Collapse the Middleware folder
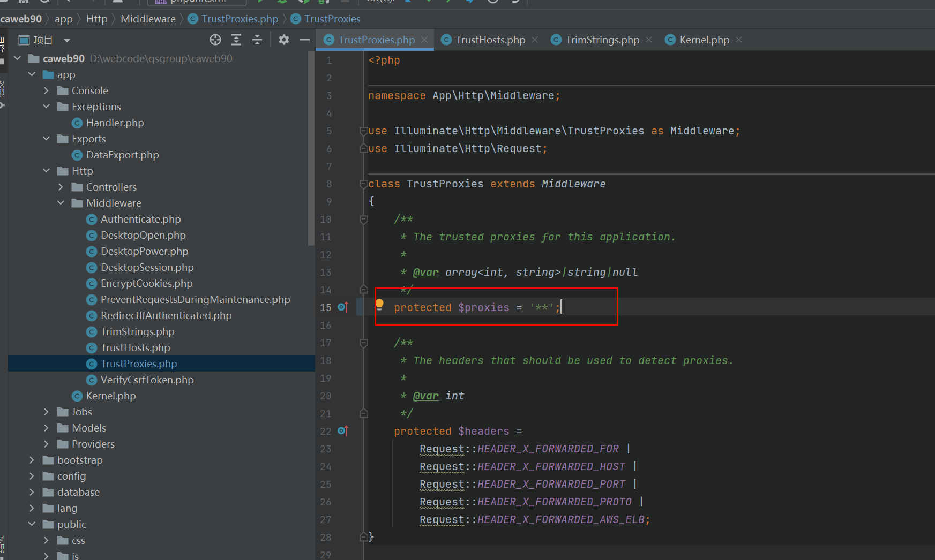Image resolution: width=935 pixels, height=560 pixels. click(61, 203)
